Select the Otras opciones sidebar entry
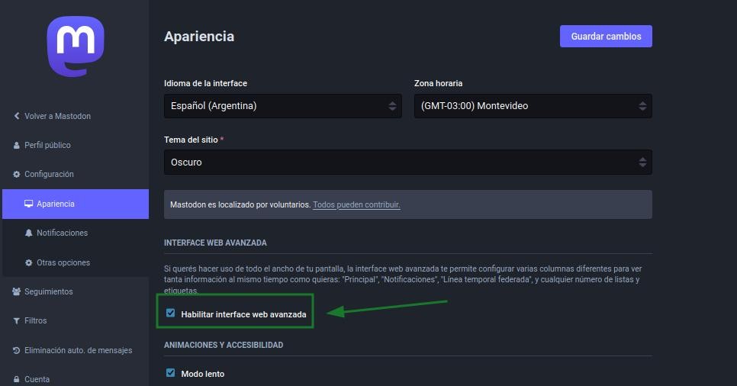Screen dimensions: 737x386 [x=63, y=263]
